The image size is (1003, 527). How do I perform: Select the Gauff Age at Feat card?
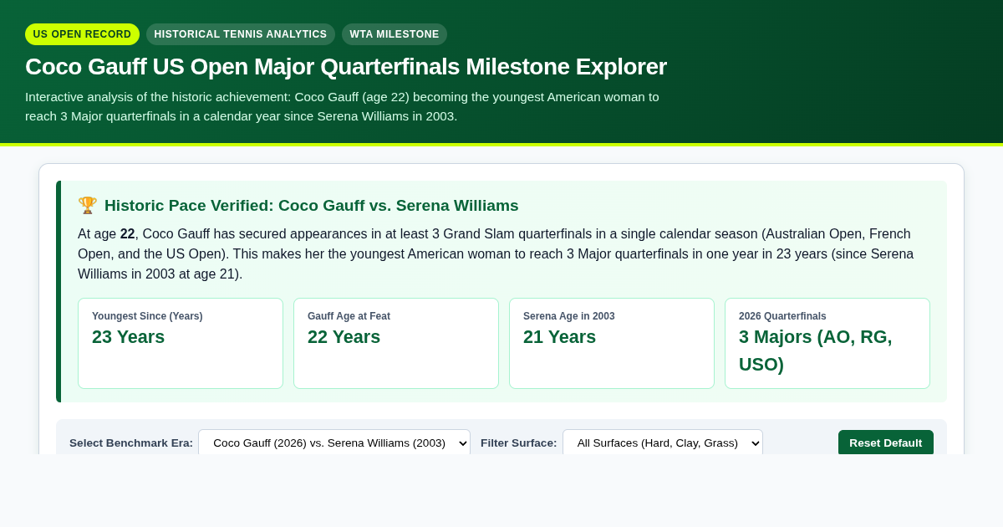click(x=396, y=343)
